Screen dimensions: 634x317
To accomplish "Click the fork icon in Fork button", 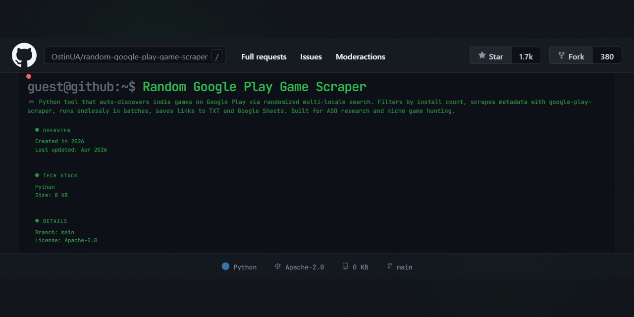I will 561,55.
